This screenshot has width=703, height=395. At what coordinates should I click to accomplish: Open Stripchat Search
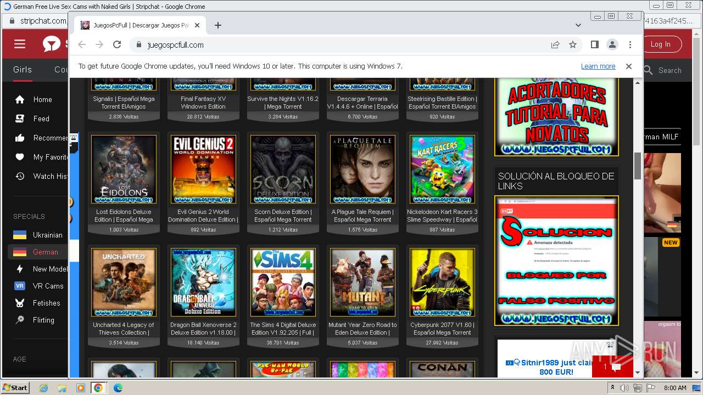coord(663,70)
